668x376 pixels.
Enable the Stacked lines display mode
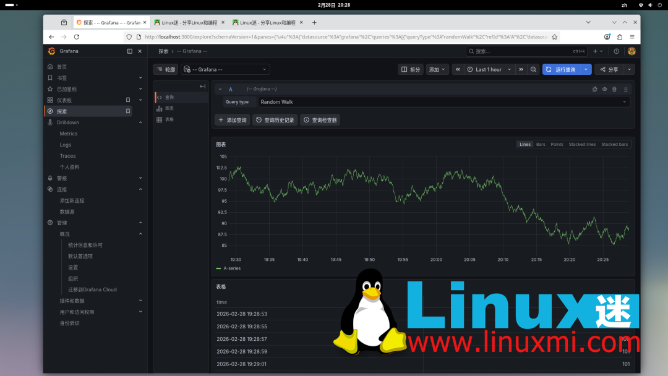582,144
